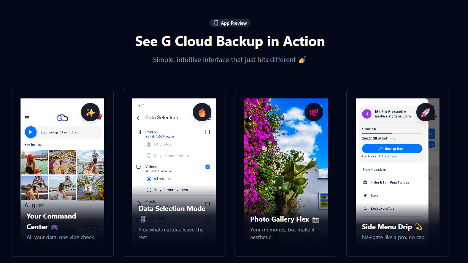Click the 'Yesterday' section label
Viewport: 468px width, 263px height.
[33, 144]
